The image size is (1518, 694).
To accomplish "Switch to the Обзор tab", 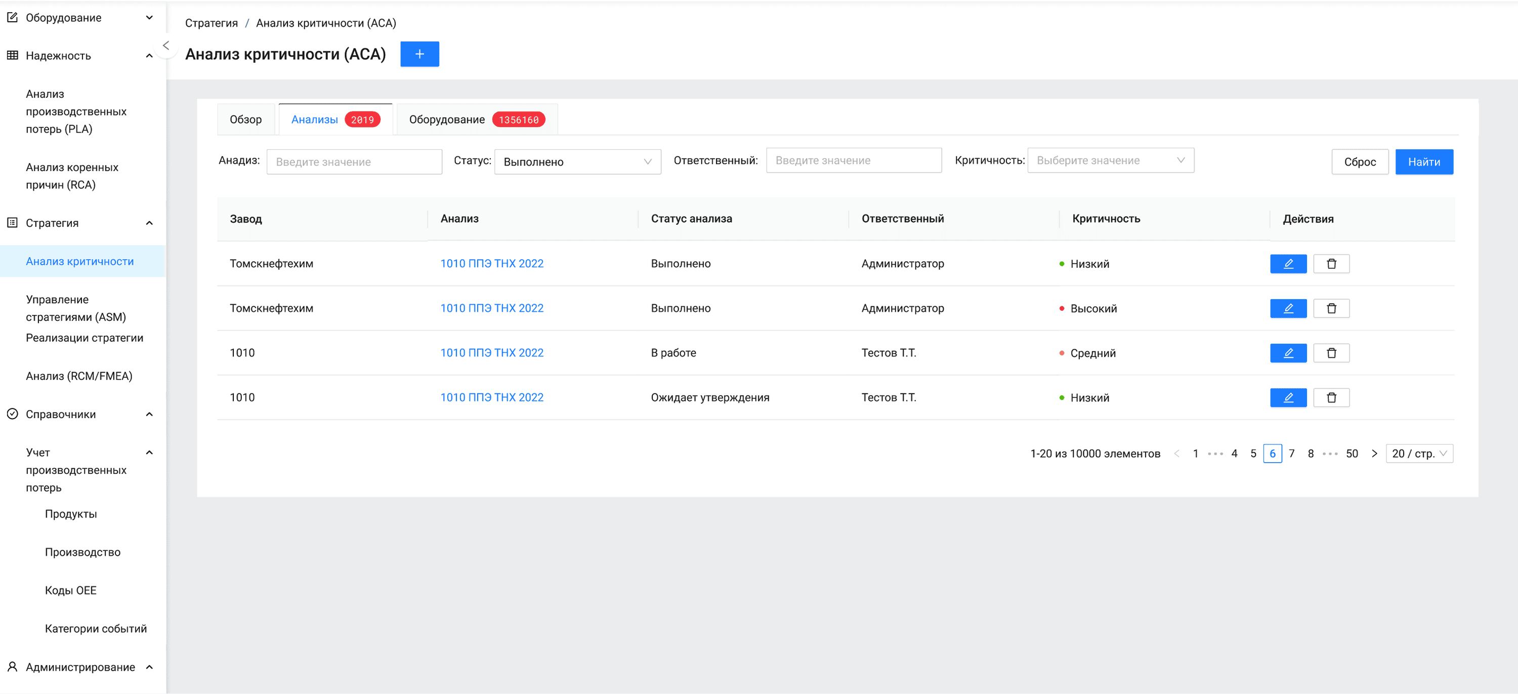I will (245, 119).
